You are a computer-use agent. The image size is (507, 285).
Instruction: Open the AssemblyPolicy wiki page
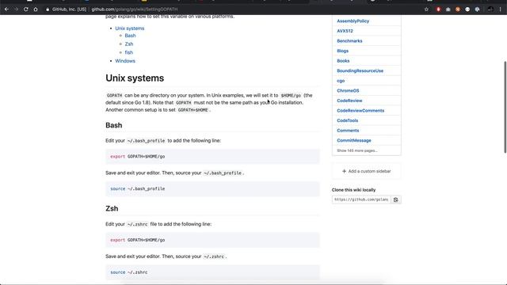click(x=353, y=21)
